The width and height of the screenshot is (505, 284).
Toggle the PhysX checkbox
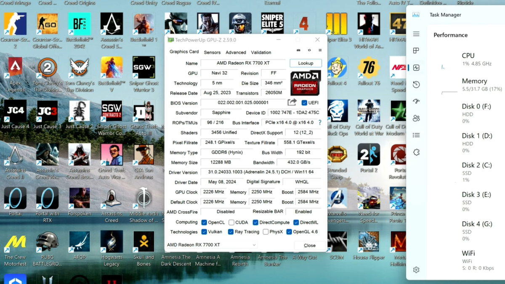point(266,232)
